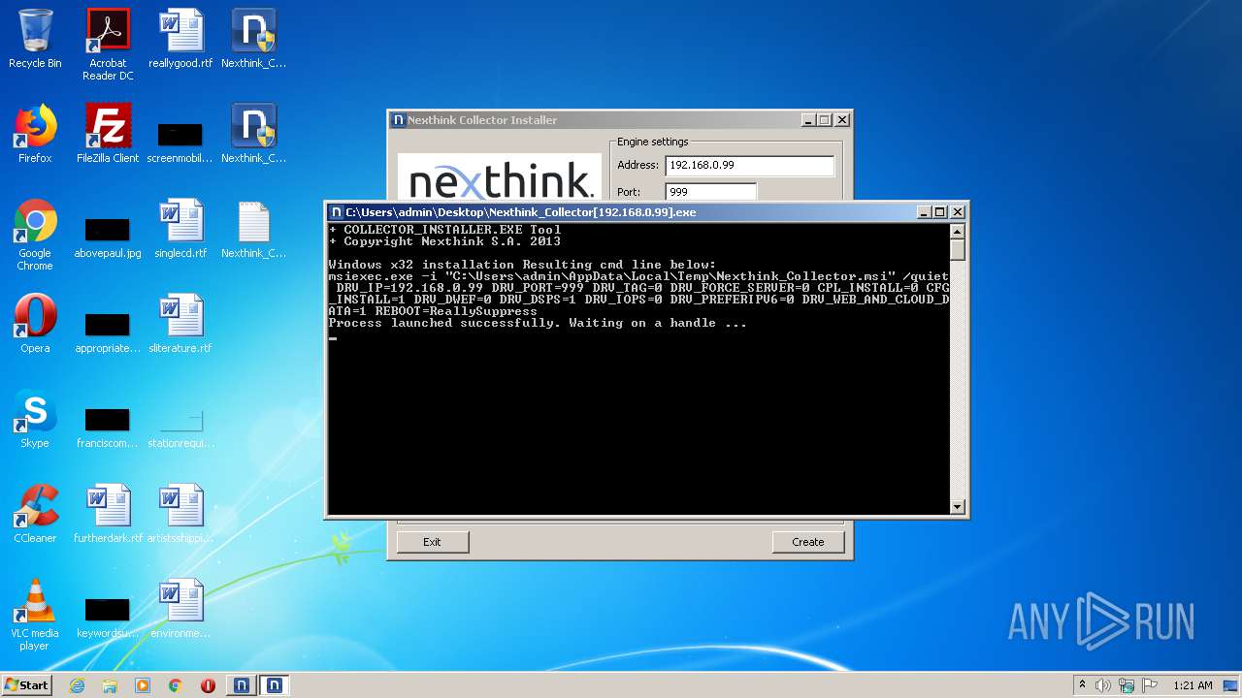Click Create in Nexthink Collector Installer
This screenshot has width=1242, height=698.
click(x=808, y=542)
